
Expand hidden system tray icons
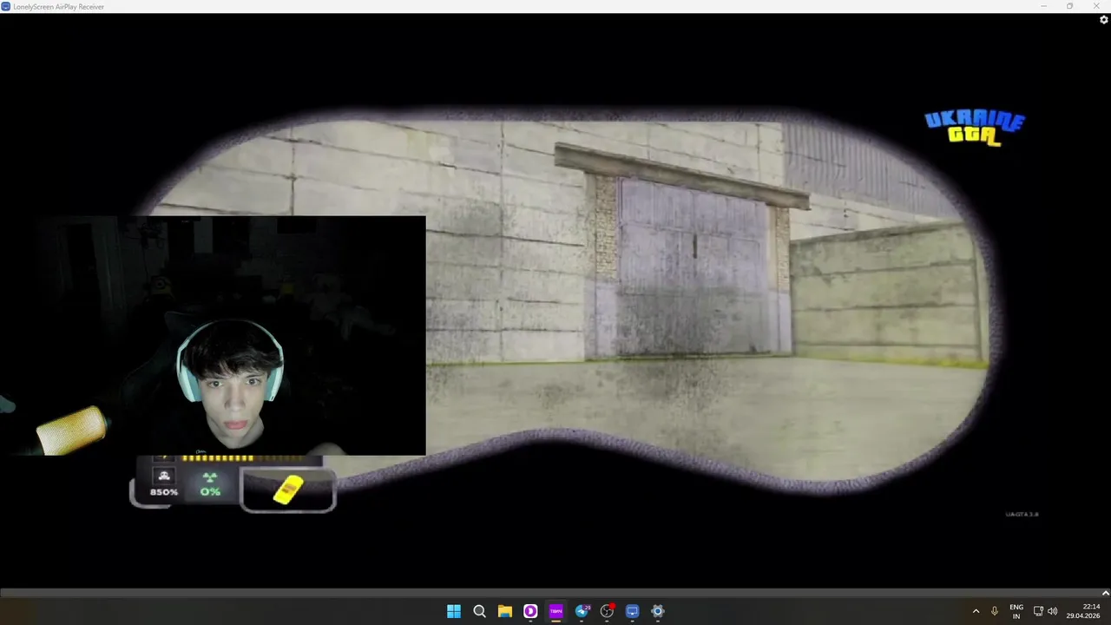point(976,611)
